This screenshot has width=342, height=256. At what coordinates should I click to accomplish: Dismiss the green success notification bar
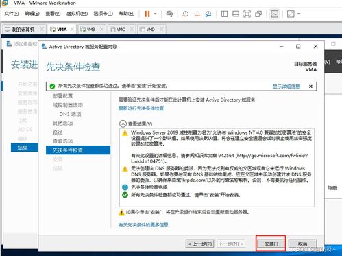pos(310,86)
